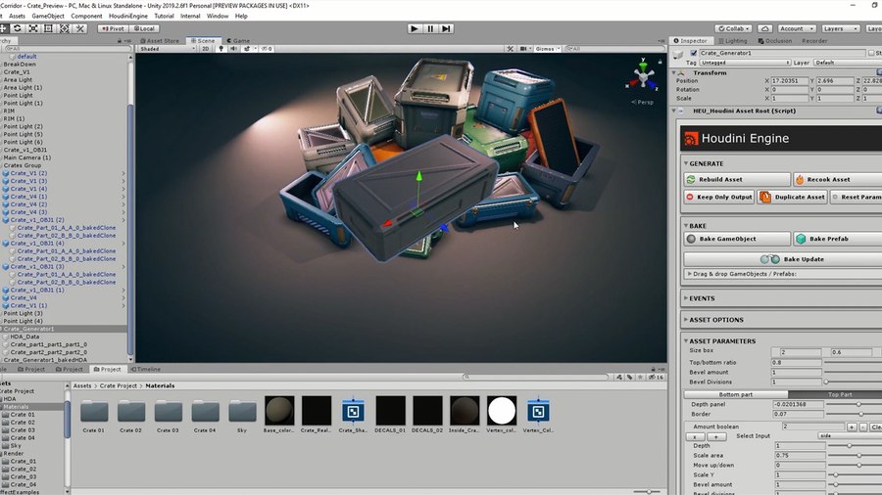Click the cloud services icon

pyautogui.click(x=765, y=28)
